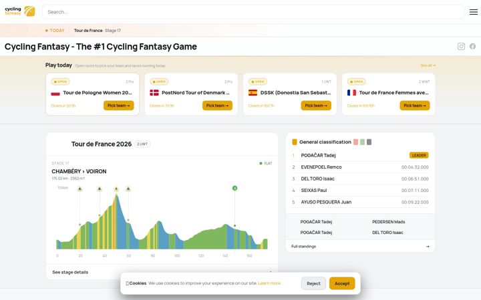The height and width of the screenshot is (300, 481).
Task: Open the DSSK Donostia San Sebastian race title
Action: (295, 93)
